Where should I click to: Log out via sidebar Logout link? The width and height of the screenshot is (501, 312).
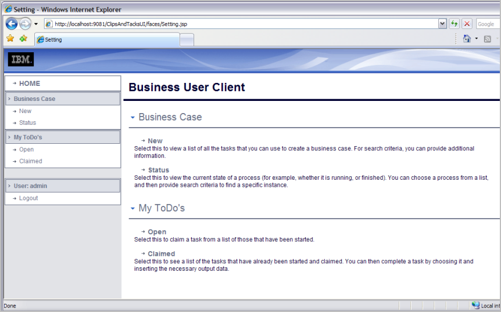[28, 198]
